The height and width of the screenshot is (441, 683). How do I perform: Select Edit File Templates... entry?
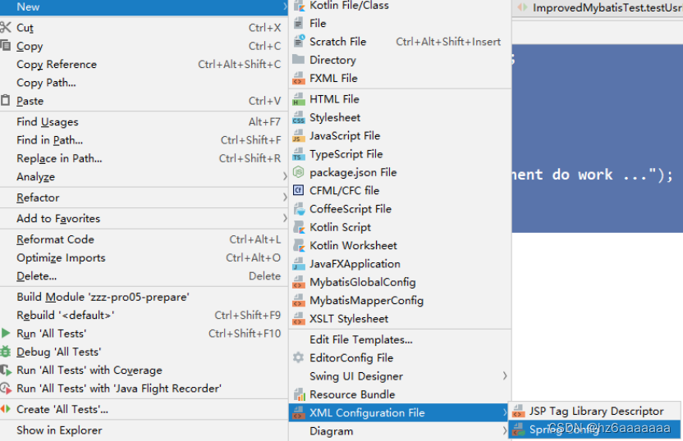pyautogui.click(x=400, y=339)
